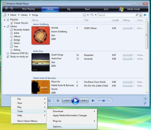This screenshot has height=130, width=151.
Task: Click the Previous track button
Action: [67, 101]
